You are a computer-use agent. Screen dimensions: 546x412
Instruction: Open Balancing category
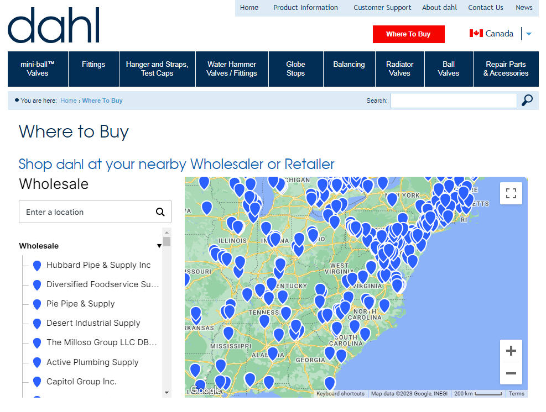[x=349, y=69]
